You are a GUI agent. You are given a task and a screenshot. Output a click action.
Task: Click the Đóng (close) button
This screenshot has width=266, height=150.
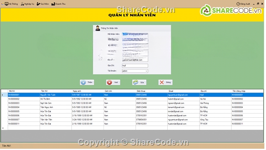[x=166, y=83]
